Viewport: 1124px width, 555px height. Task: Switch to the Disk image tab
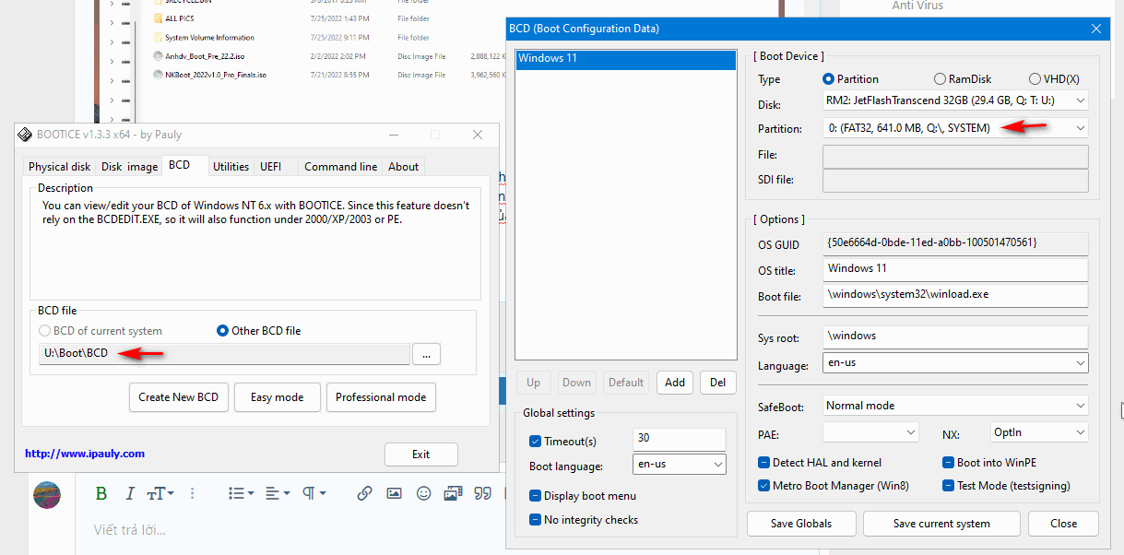point(130,167)
